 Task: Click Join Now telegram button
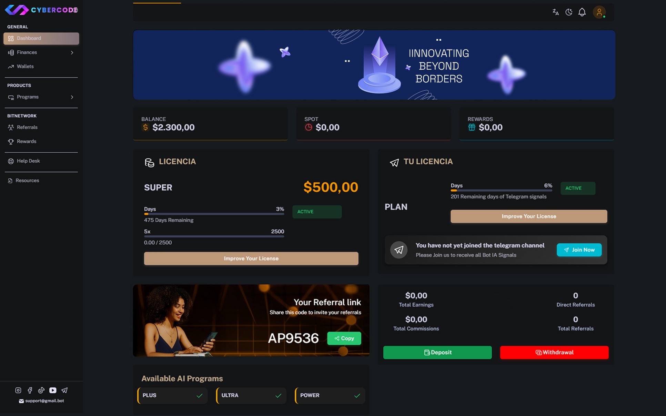tap(579, 250)
